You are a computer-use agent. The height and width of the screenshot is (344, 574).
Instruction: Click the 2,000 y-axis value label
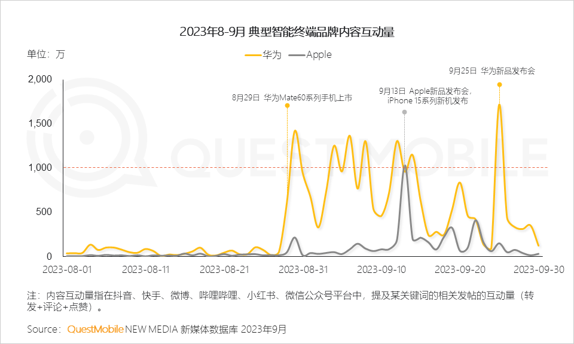pos(40,79)
